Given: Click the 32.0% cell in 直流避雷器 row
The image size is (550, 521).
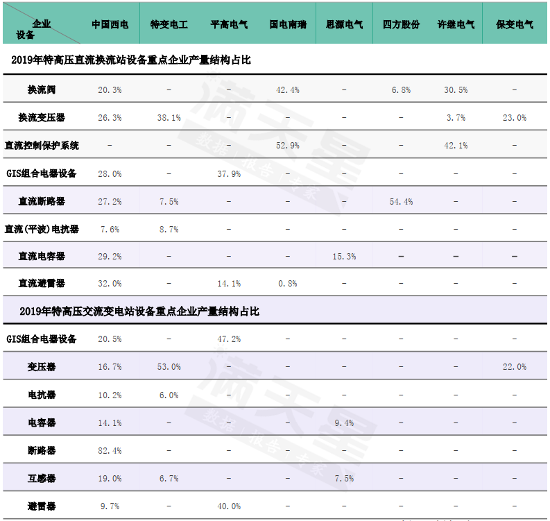Looking at the screenshot, I should click(110, 284).
